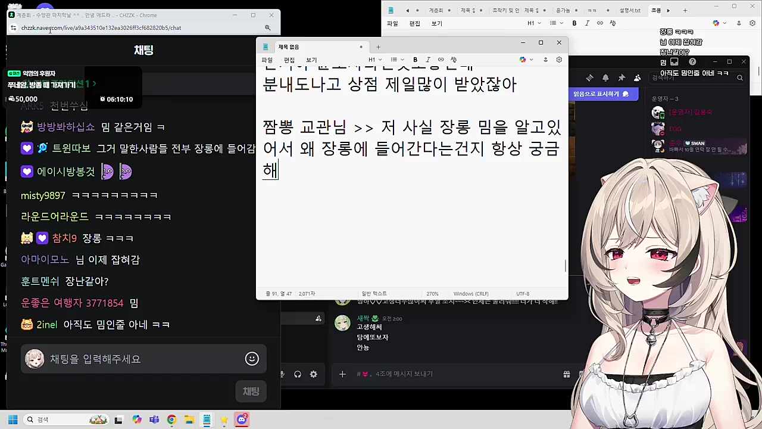Open Copilot in the Notepad toolbar
The height and width of the screenshot is (429, 762).
[x=522, y=60]
